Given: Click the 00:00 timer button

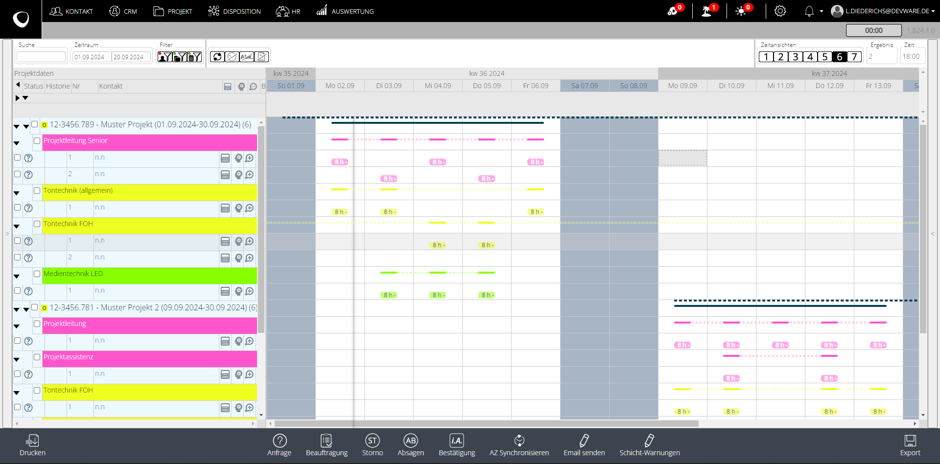Looking at the screenshot, I should [x=873, y=30].
